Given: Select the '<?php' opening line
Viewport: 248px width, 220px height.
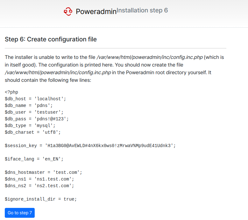Looking at the screenshot, I should (x=11, y=92).
